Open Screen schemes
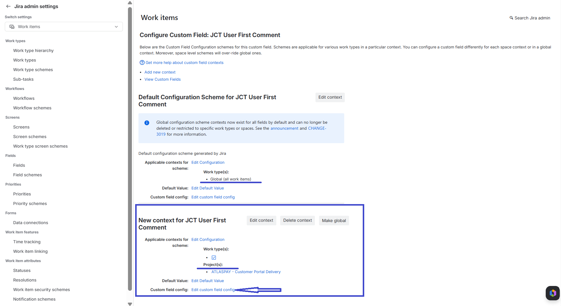This screenshot has height=306, width=561. click(x=30, y=137)
